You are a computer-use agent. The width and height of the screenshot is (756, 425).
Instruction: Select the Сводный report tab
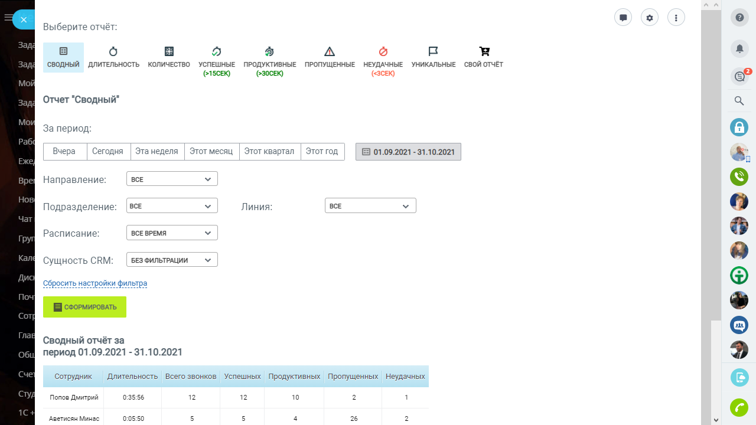63,57
